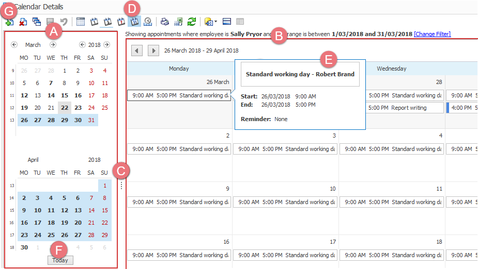478x269 pixels.
Task: Open Tuesday 3 April Standard working day appointment
Action: click(x=285, y=149)
